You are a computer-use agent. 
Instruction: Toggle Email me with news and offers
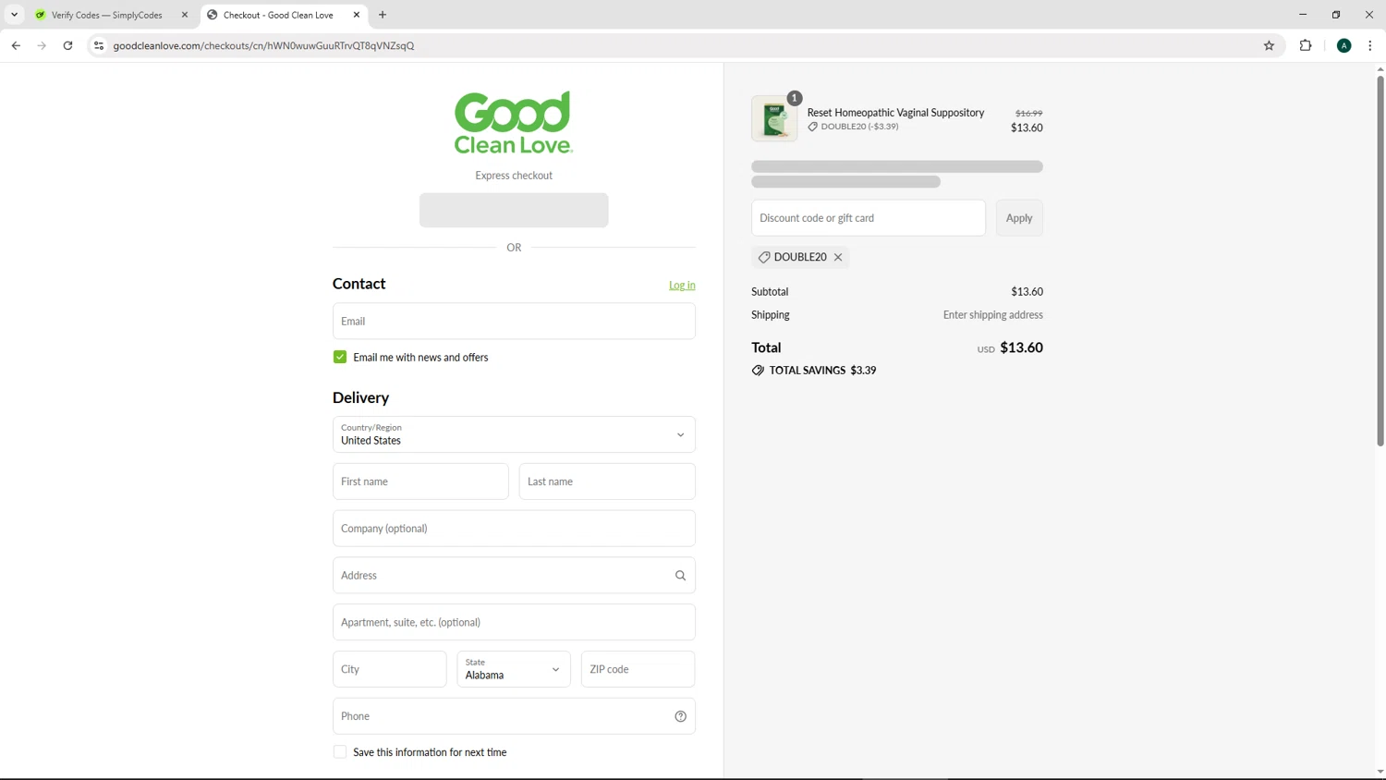(340, 357)
